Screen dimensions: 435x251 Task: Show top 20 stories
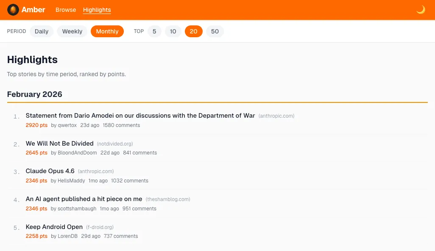click(x=194, y=31)
